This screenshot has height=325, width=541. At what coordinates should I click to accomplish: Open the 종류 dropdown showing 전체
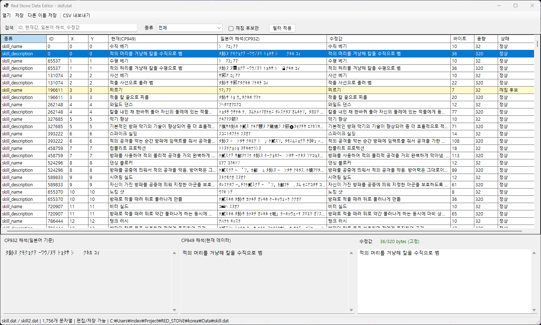(x=189, y=28)
